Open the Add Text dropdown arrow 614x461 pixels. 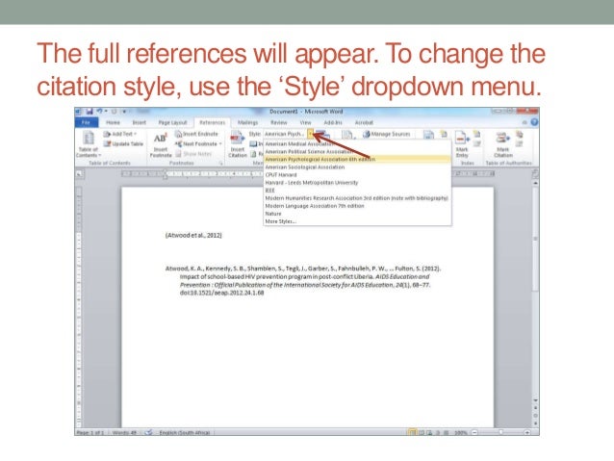(x=135, y=134)
